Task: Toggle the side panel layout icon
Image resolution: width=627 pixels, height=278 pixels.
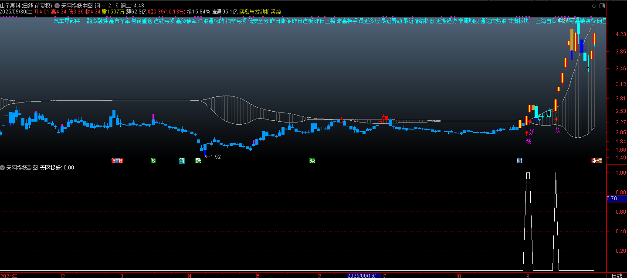Action: pos(602,6)
